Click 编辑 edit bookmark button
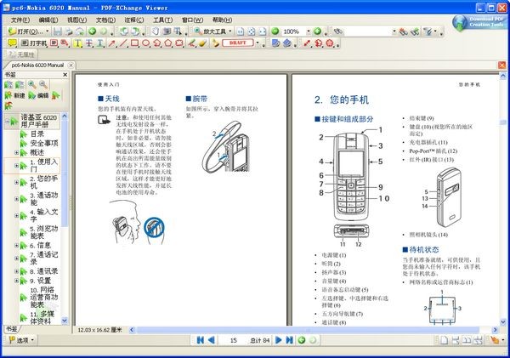The height and width of the screenshot is (358, 510). point(38,95)
